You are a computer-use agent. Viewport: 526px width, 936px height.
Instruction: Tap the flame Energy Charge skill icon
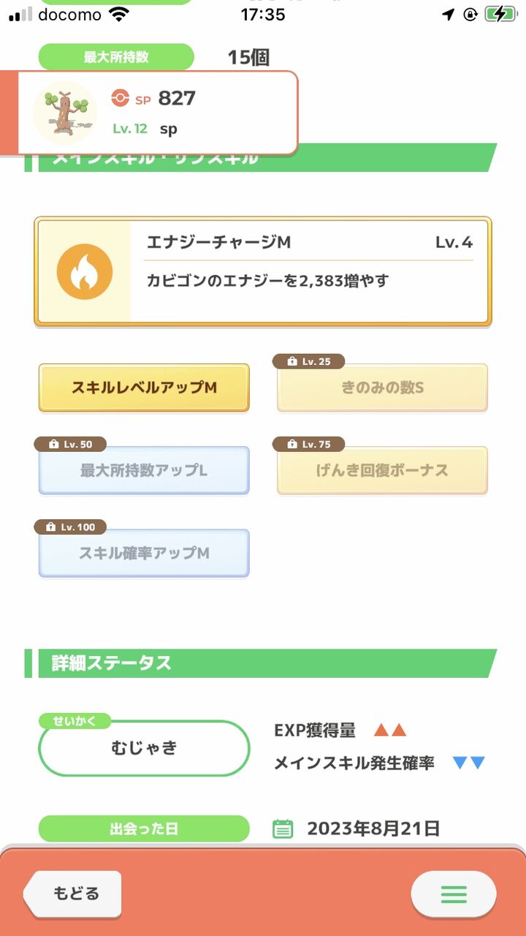click(85, 271)
